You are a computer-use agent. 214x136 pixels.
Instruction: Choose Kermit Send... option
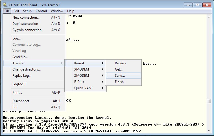(123, 76)
